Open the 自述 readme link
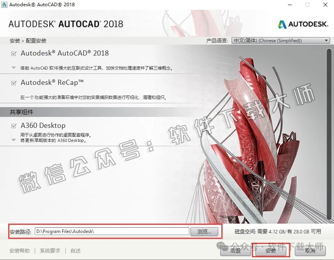 [75, 251]
